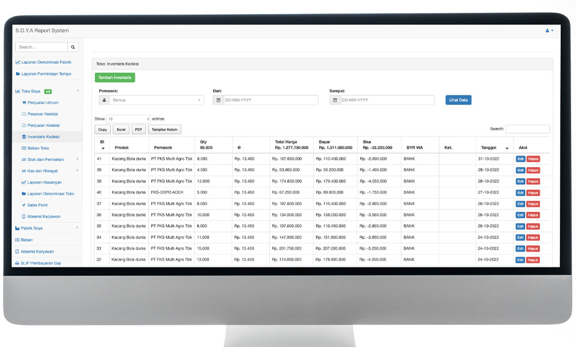Expand the Kas dan Riwayat chevron
The height and width of the screenshot is (347, 576).
click(77, 171)
